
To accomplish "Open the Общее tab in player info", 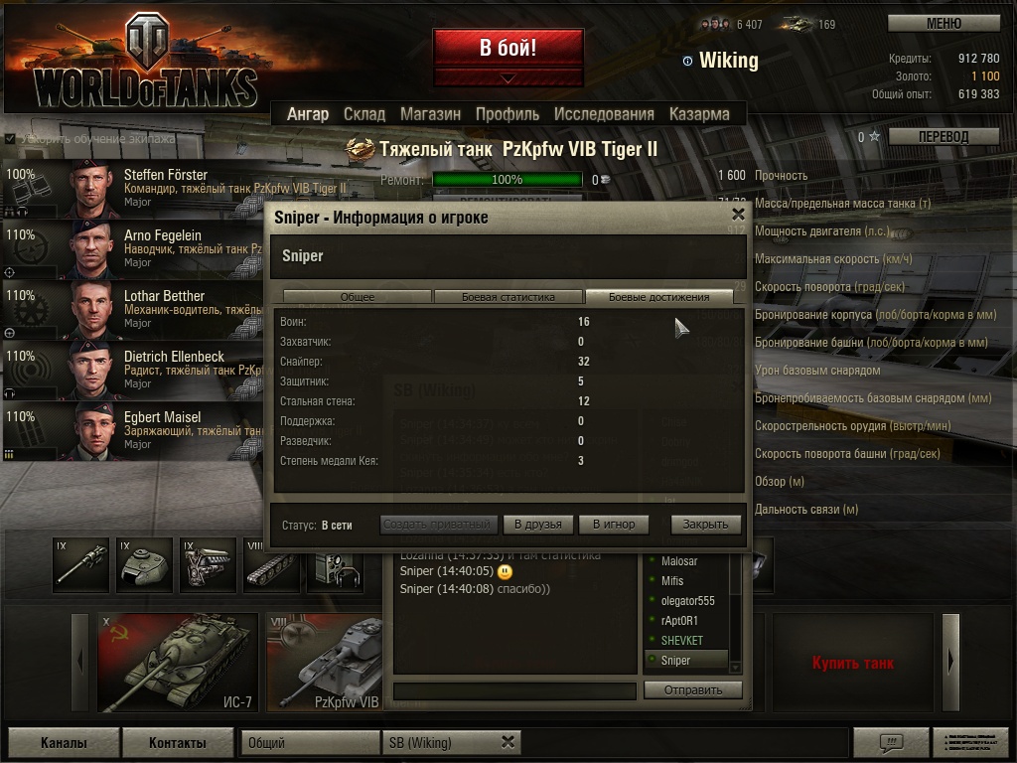I will (358, 296).
